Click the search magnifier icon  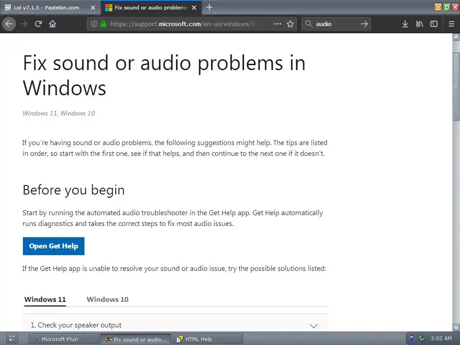[309, 24]
